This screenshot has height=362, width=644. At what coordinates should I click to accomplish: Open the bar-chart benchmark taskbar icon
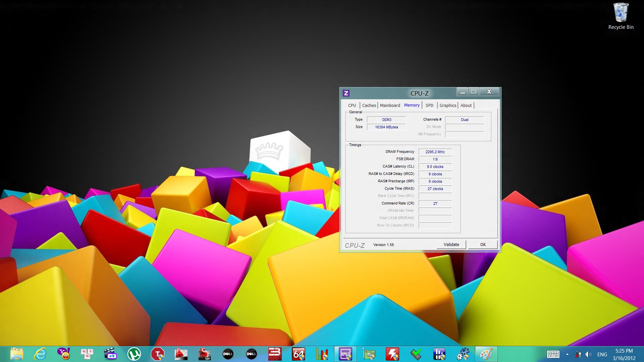coord(322,354)
